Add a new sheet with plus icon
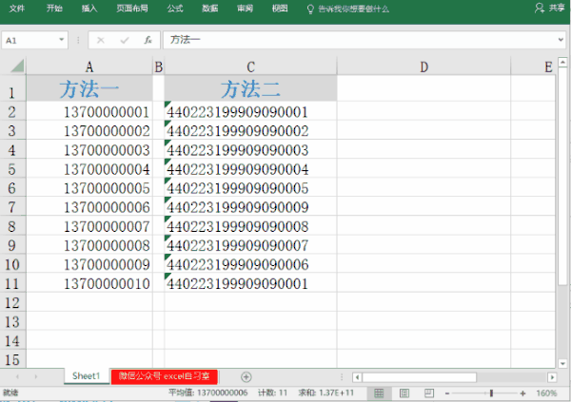 pos(246,377)
